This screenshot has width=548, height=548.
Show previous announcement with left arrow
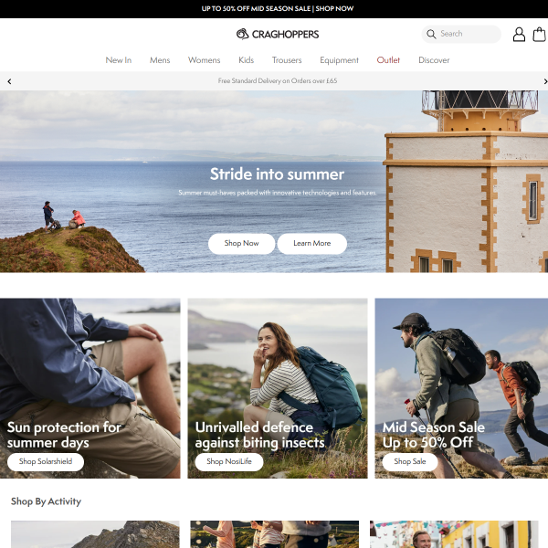pos(9,81)
